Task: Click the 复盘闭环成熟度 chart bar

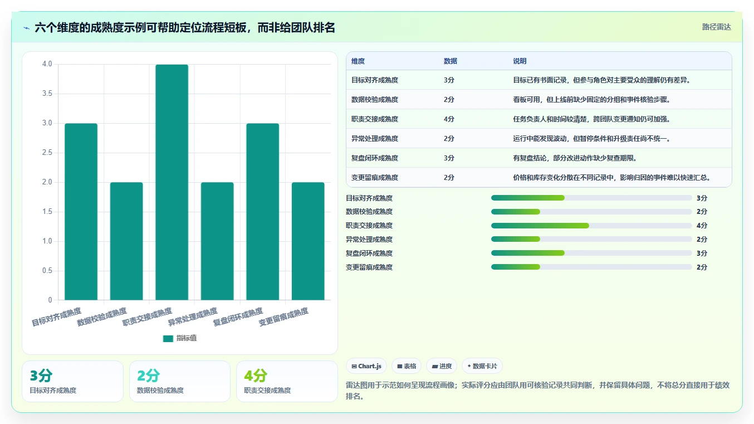Action: 263,212
